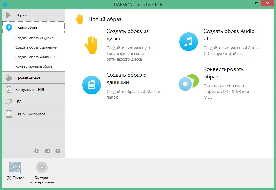276x190 pixels.
Task: Open the Образы section
Action: coord(34,15)
